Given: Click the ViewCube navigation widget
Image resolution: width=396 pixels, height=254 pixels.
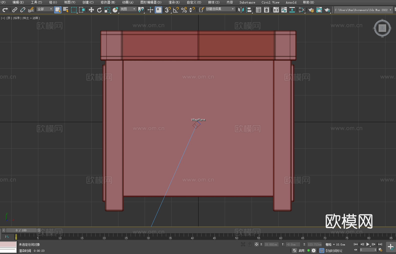Looking at the screenshot, I should click(382, 28).
